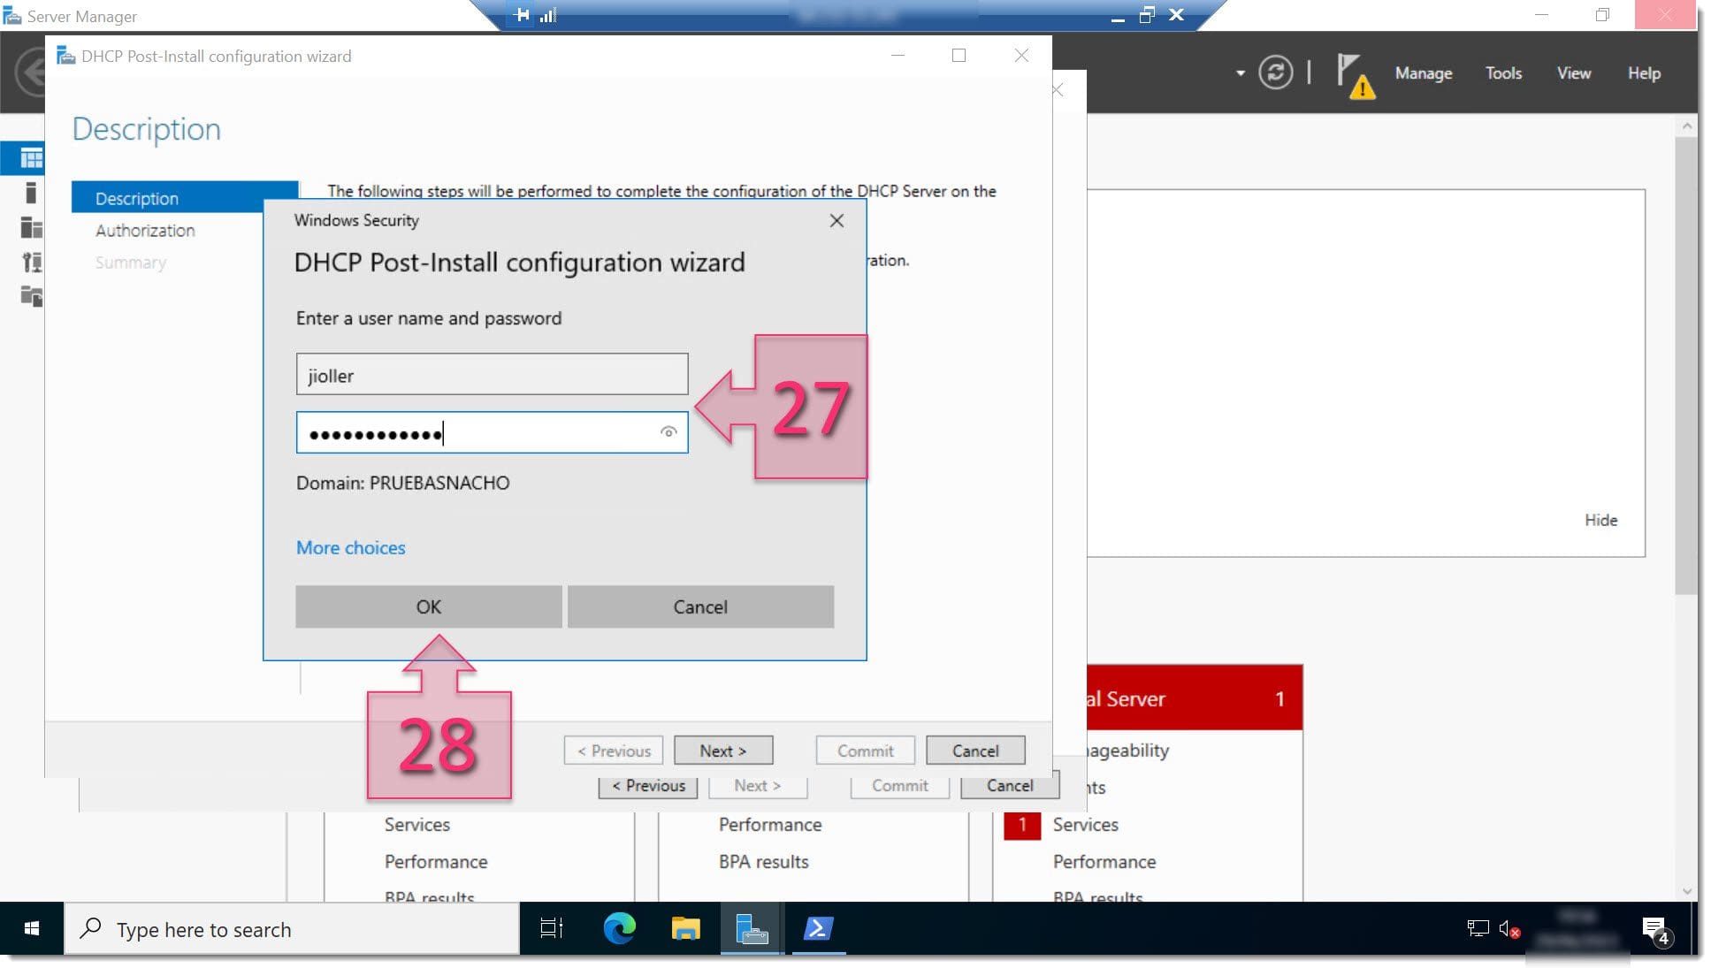Click OK in Windows Security dialog
1711x968 pixels.
click(428, 606)
